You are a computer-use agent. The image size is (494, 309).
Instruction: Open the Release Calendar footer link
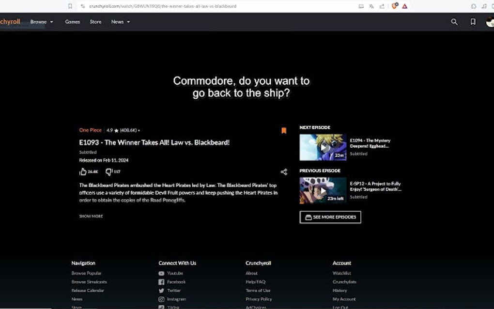pos(87,290)
